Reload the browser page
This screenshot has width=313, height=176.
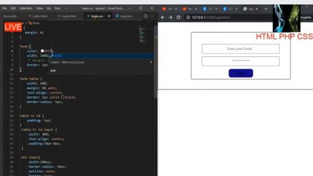(178, 18)
